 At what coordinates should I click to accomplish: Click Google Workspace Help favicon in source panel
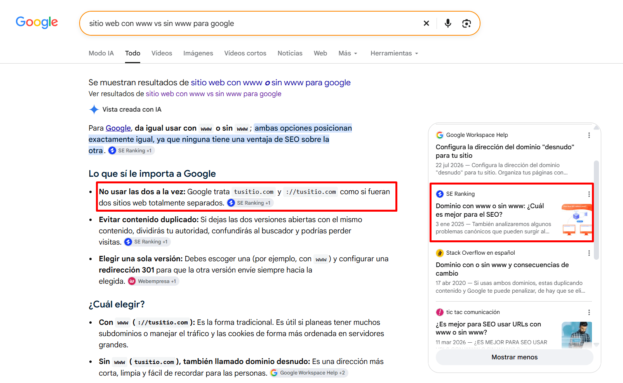440,135
